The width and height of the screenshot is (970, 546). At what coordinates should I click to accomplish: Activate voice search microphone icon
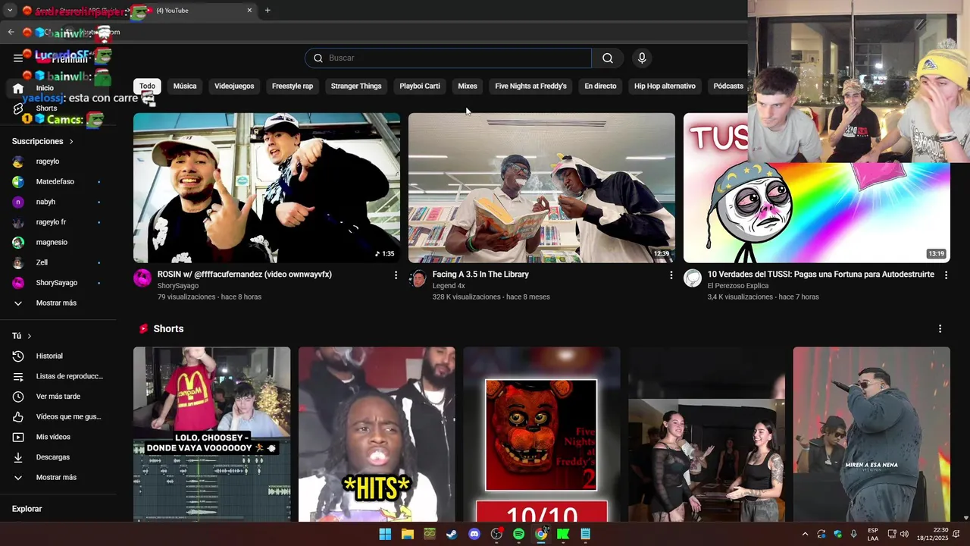[642, 58]
